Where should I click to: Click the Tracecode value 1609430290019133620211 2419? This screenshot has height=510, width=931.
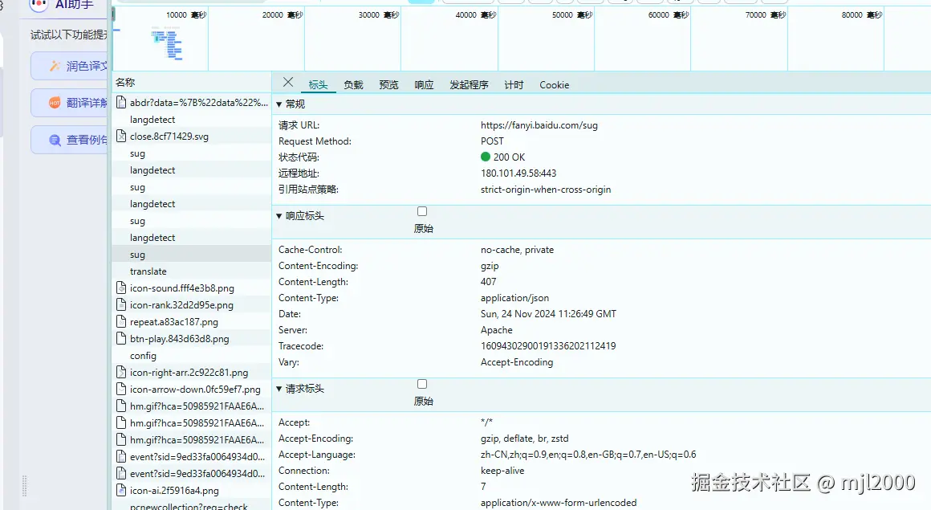[548, 346]
